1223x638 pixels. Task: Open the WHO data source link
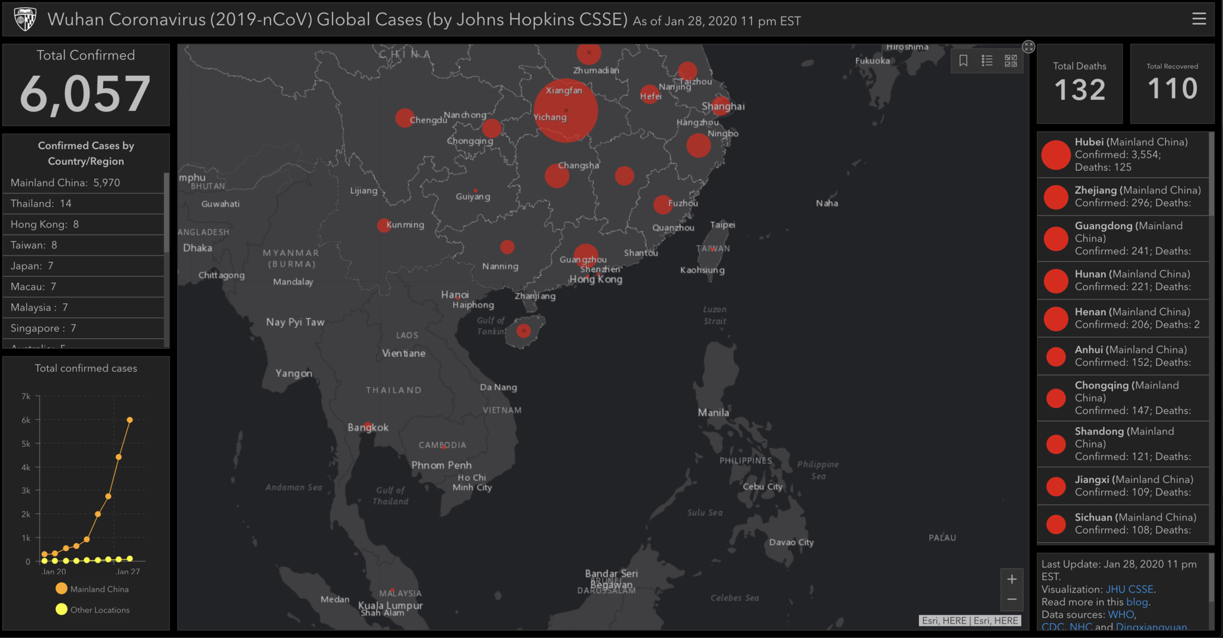tap(1121, 614)
